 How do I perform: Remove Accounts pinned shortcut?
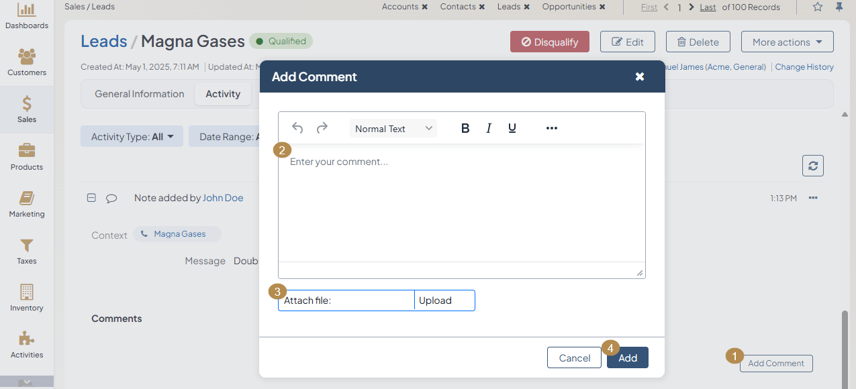click(x=424, y=7)
